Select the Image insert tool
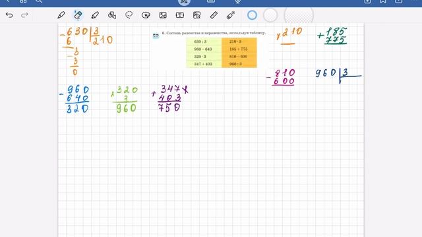422x237 pixels. pos(163,15)
